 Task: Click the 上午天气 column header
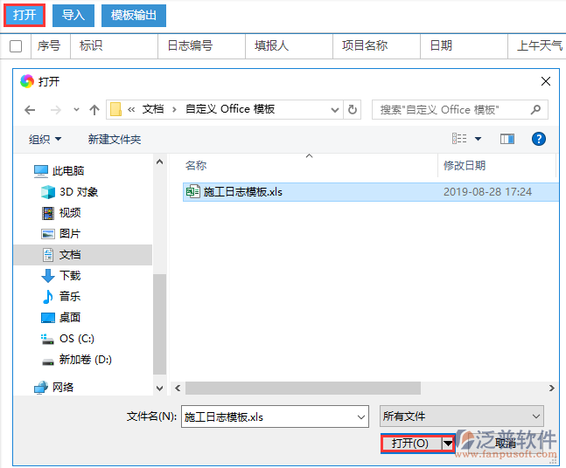[x=539, y=45]
